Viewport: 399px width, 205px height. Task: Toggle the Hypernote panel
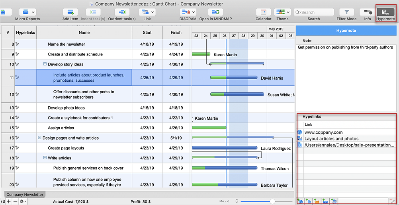click(385, 12)
